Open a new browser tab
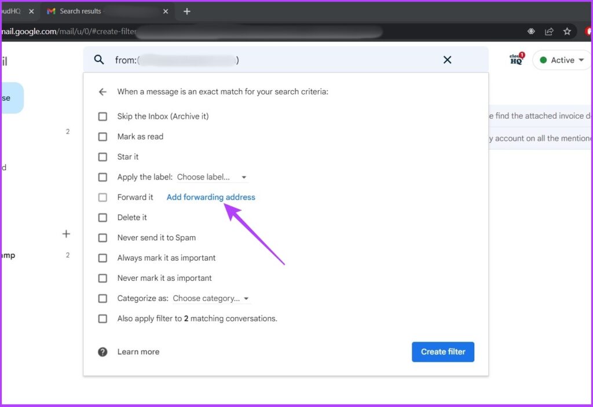The height and width of the screenshot is (407, 593). click(187, 10)
